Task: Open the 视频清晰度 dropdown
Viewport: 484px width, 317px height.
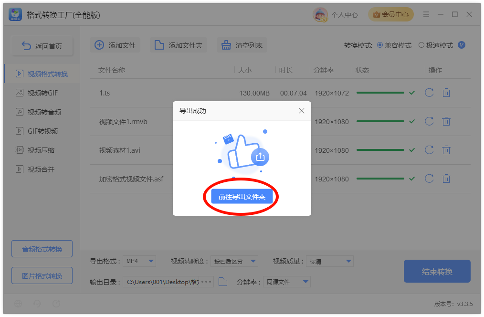Action: 234,261
